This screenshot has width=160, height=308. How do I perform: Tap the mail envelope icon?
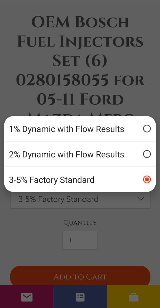[x=27, y=297]
